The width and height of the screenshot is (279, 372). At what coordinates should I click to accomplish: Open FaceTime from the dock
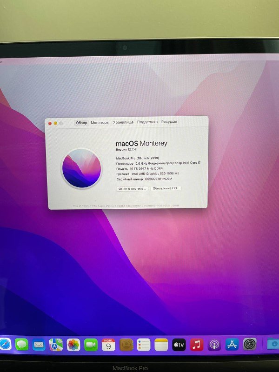91,345
